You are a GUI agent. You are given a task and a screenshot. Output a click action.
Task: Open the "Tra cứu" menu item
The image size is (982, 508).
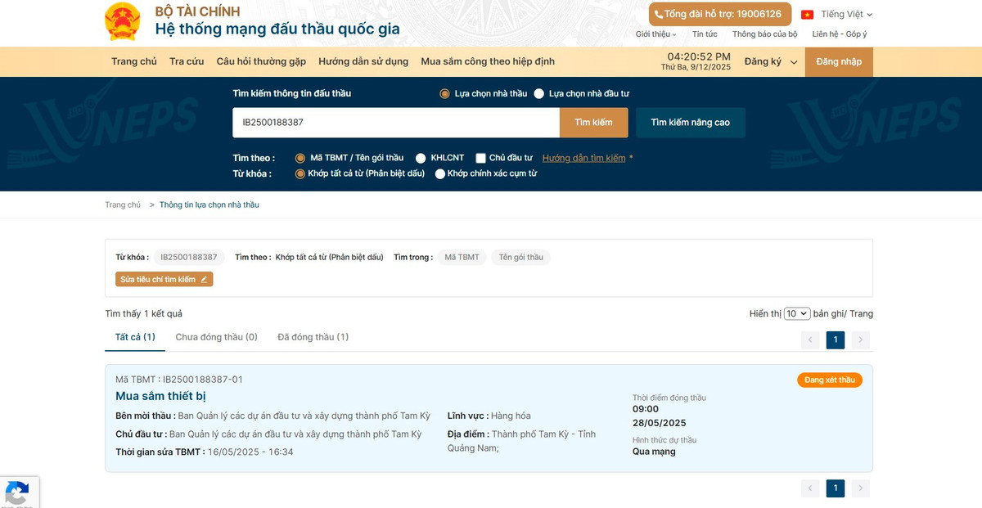point(187,62)
